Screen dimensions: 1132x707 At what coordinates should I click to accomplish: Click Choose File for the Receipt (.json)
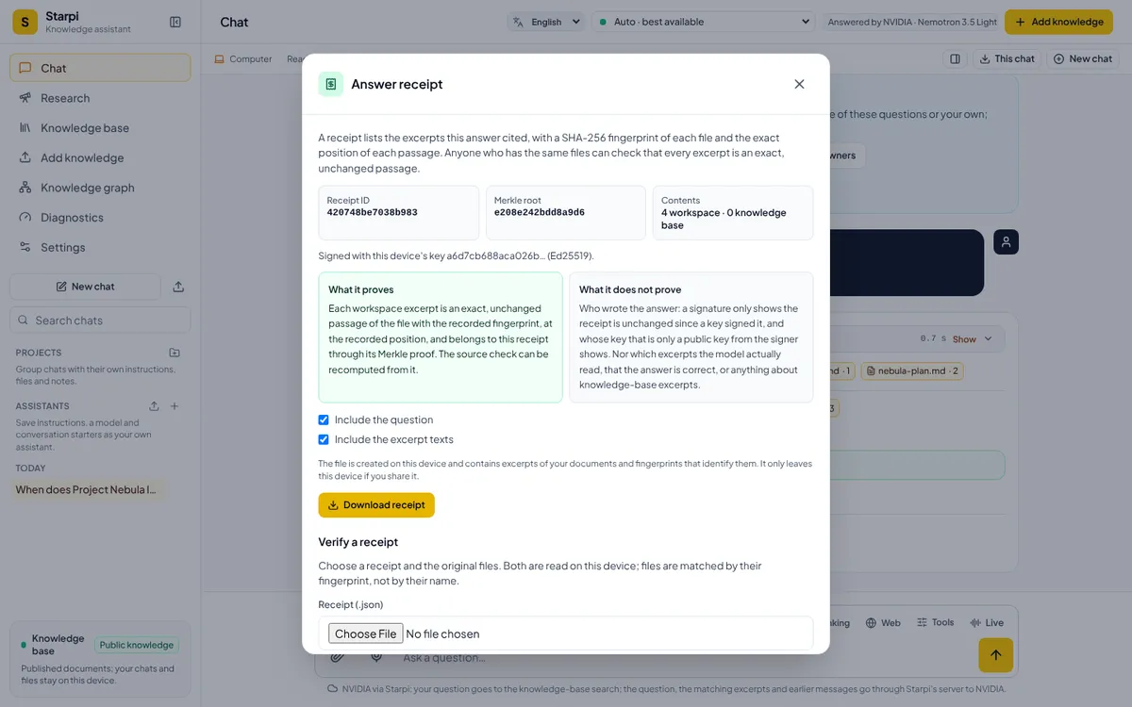366,633
